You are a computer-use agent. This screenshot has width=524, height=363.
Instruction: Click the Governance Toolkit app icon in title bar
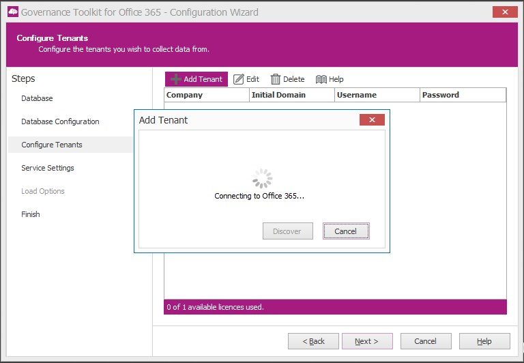coord(13,12)
